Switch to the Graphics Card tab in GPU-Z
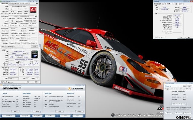Screen dimensions: 193x120 tap(4, 4)
